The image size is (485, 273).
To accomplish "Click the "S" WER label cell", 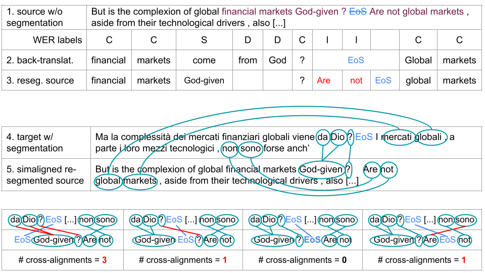I will 204,40.
